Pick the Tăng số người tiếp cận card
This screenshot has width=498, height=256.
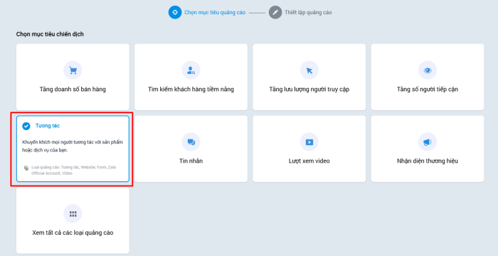coord(428,78)
